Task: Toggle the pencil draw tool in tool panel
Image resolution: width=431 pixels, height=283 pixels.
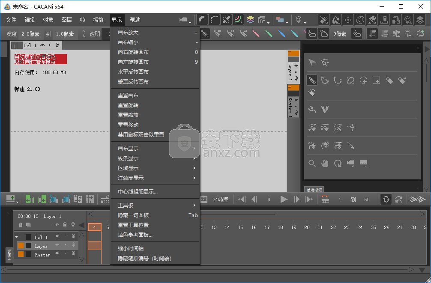Action: 312,80
